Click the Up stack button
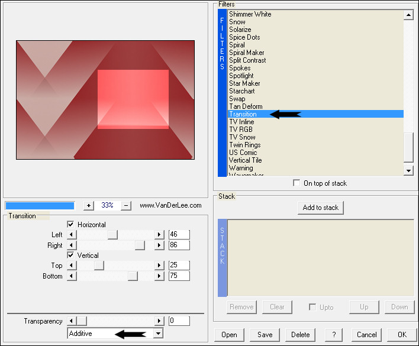Image resolution: width=419 pixels, height=346 pixels. 364,307
